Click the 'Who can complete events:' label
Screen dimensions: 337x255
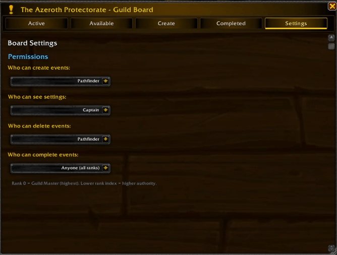click(x=43, y=155)
